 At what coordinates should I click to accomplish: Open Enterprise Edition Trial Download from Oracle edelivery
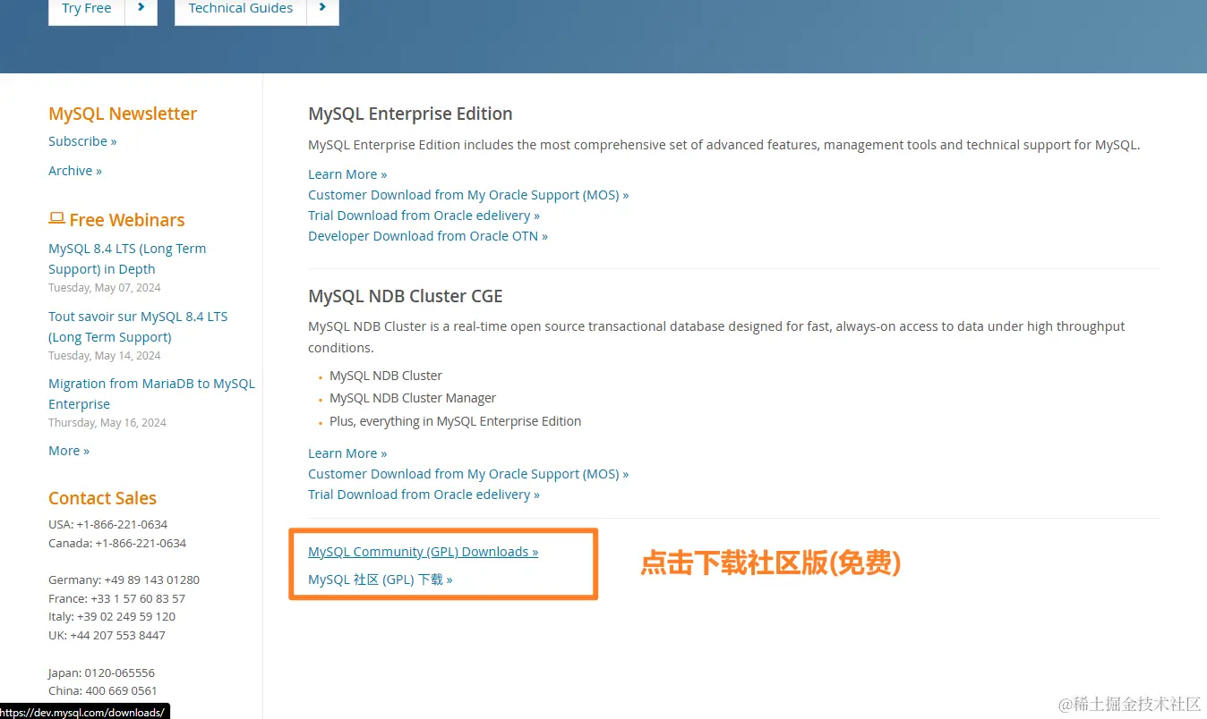coord(424,216)
